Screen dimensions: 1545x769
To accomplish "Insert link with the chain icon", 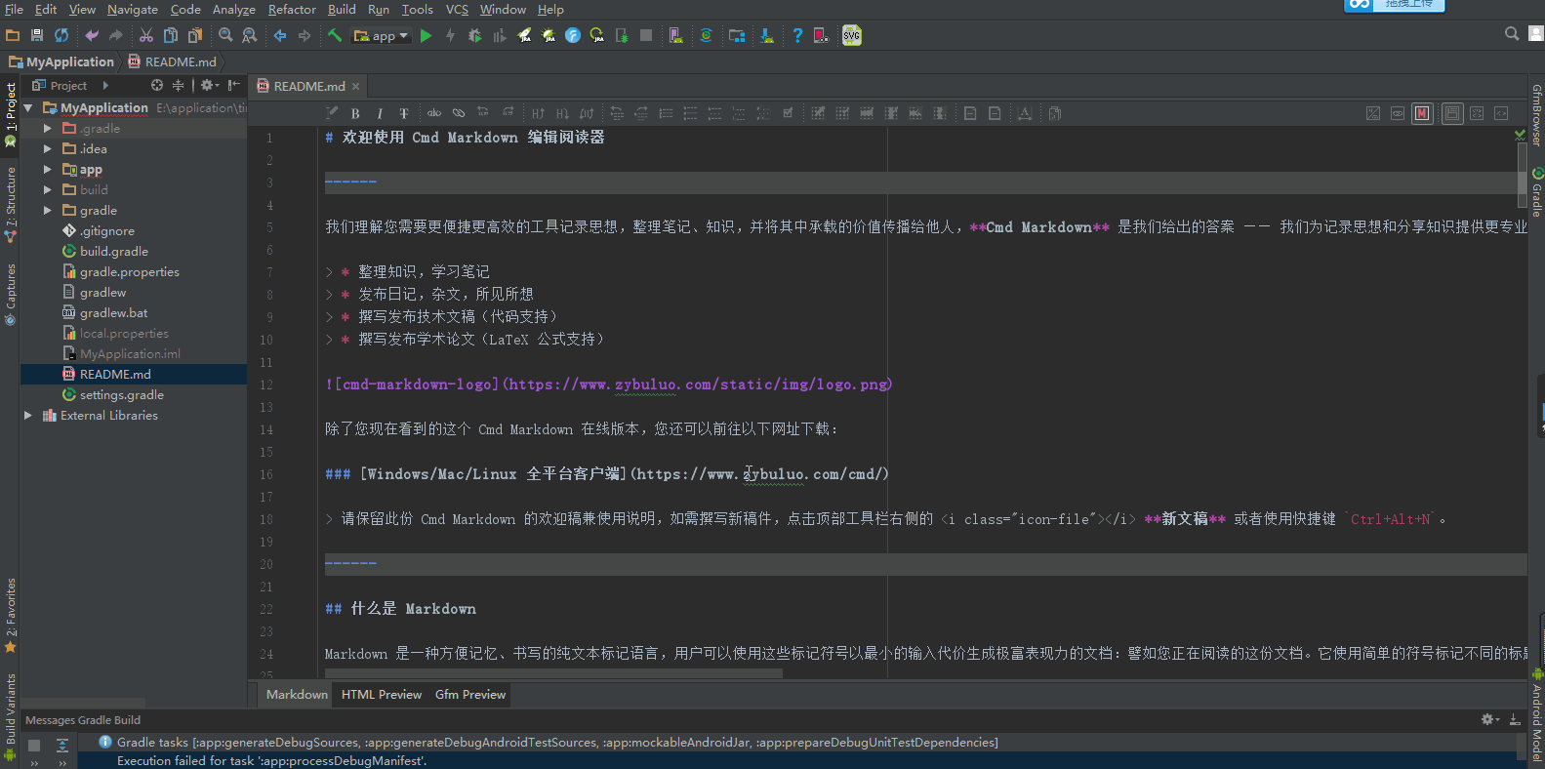I will 459,113.
